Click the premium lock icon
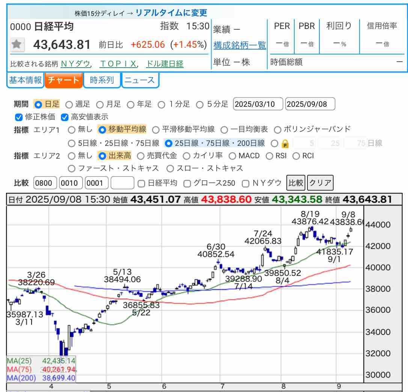Viewport: 408px width, 392px height. pos(285,144)
